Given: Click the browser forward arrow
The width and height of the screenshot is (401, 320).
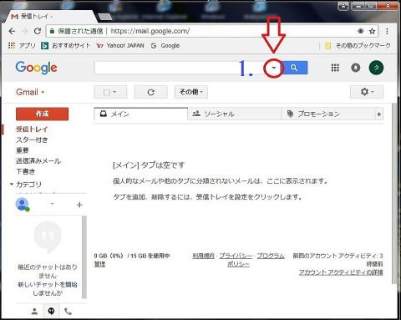Looking at the screenshot, I should tap(25, 31).
